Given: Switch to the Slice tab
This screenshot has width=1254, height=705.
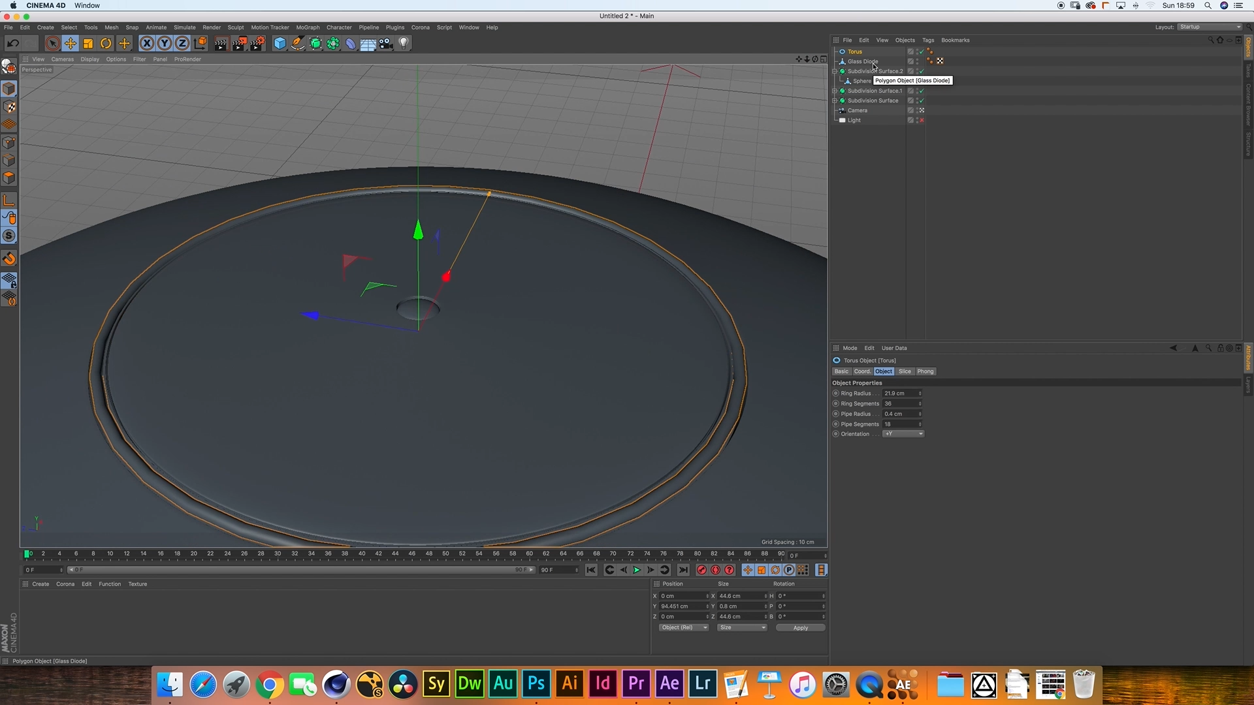Looking at the screenshot, I should (905, 371).
